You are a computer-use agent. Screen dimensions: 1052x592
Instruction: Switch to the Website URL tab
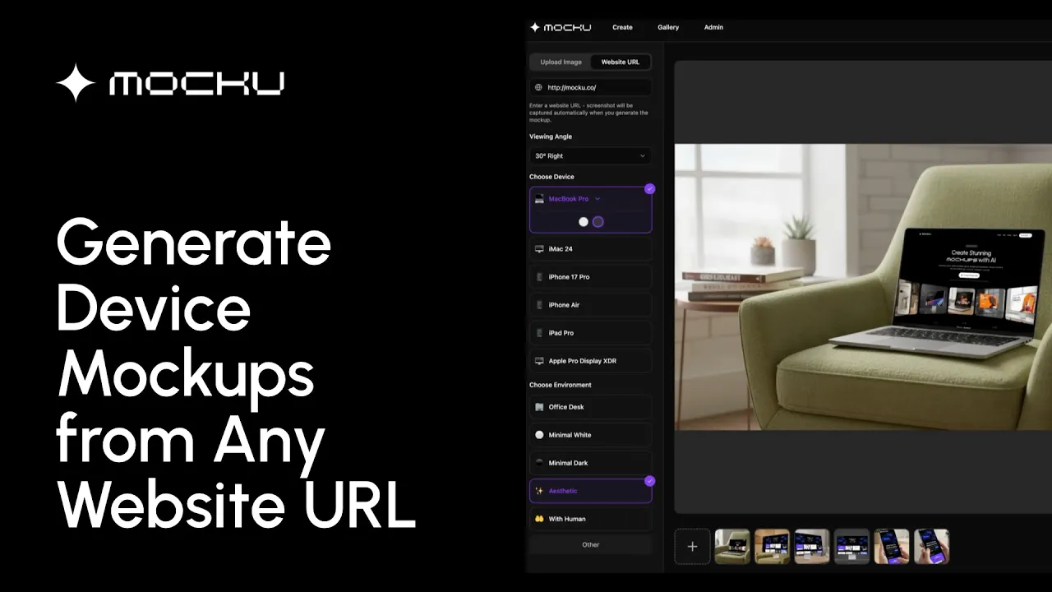click(x=621, y=62)
